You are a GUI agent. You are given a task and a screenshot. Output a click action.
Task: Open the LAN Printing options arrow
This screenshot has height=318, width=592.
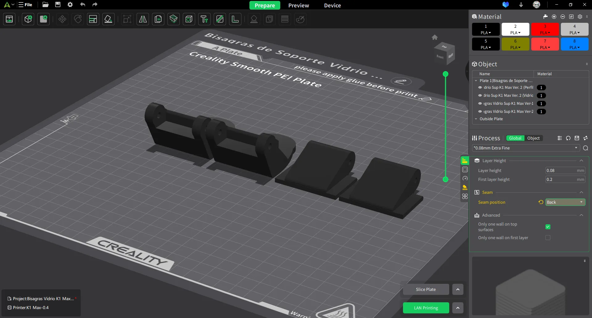tap(458, 308)
